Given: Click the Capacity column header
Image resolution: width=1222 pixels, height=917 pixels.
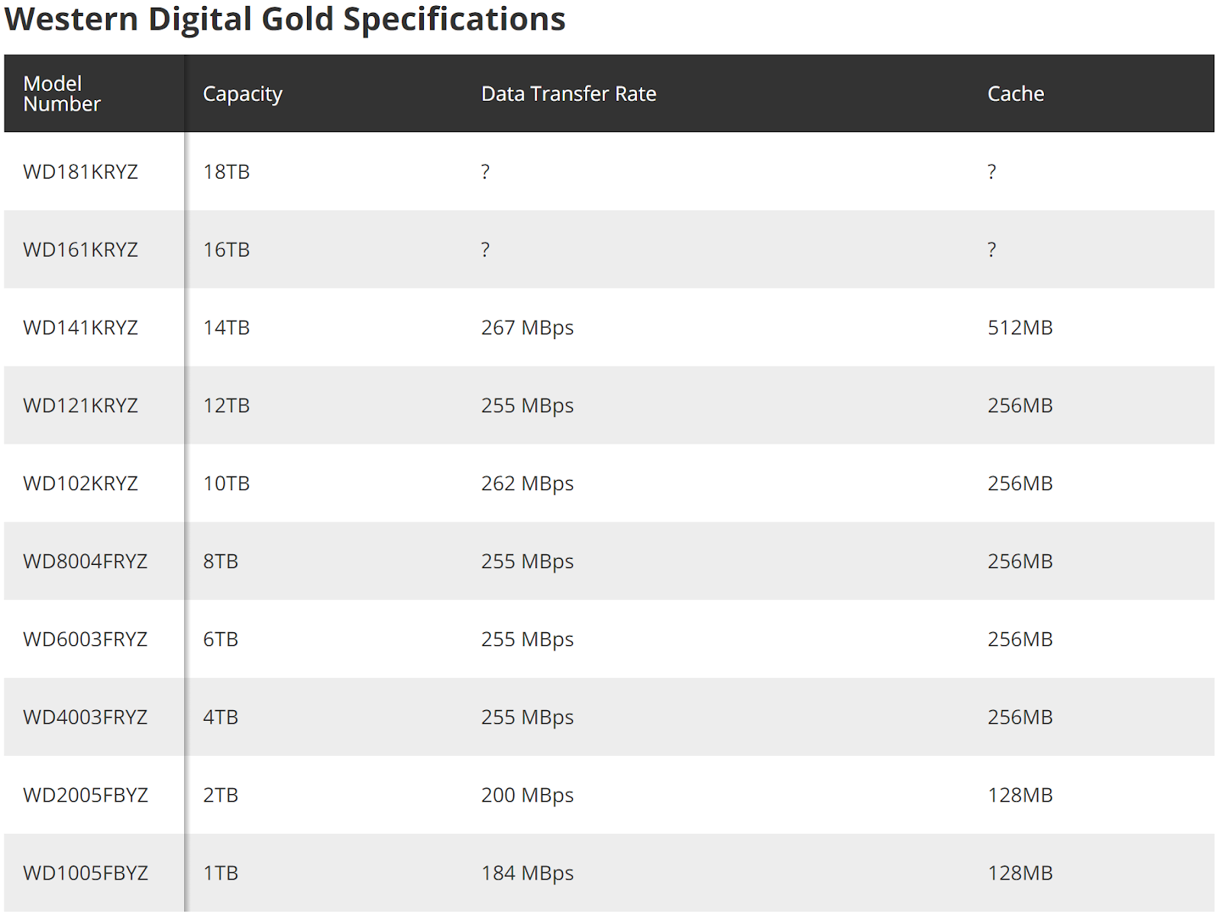Looking at the screenshot, I should [x=242, y=94].
